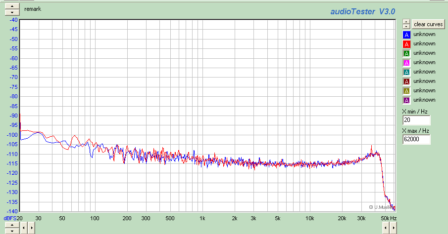Click the up arrow below the dBFS label
448x234 pixels.
click(x=12, y=225)
